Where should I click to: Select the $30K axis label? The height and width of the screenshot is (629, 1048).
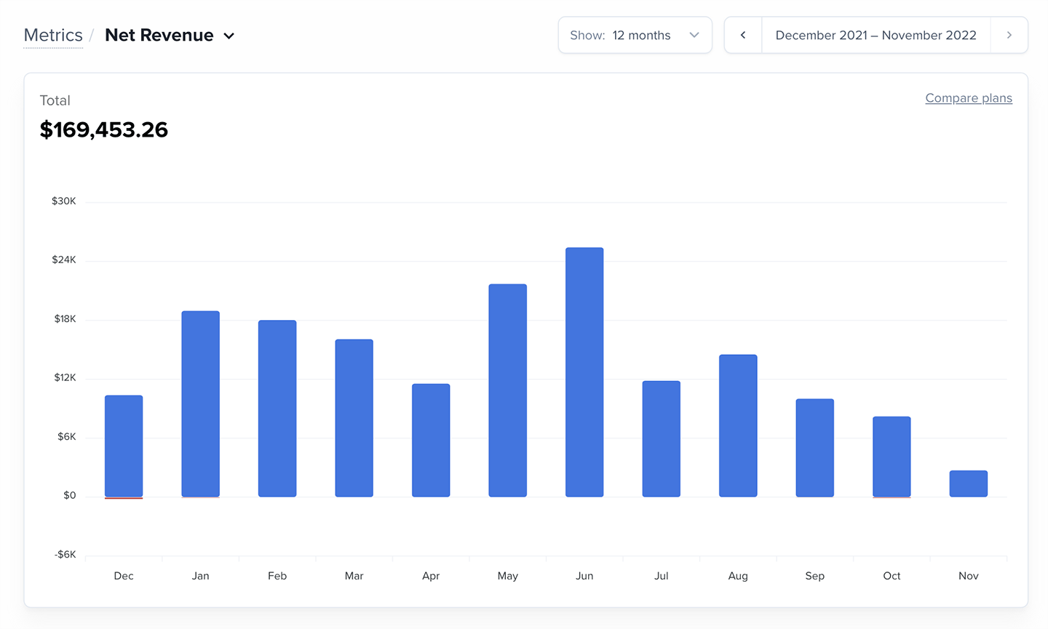click(64, 201)
